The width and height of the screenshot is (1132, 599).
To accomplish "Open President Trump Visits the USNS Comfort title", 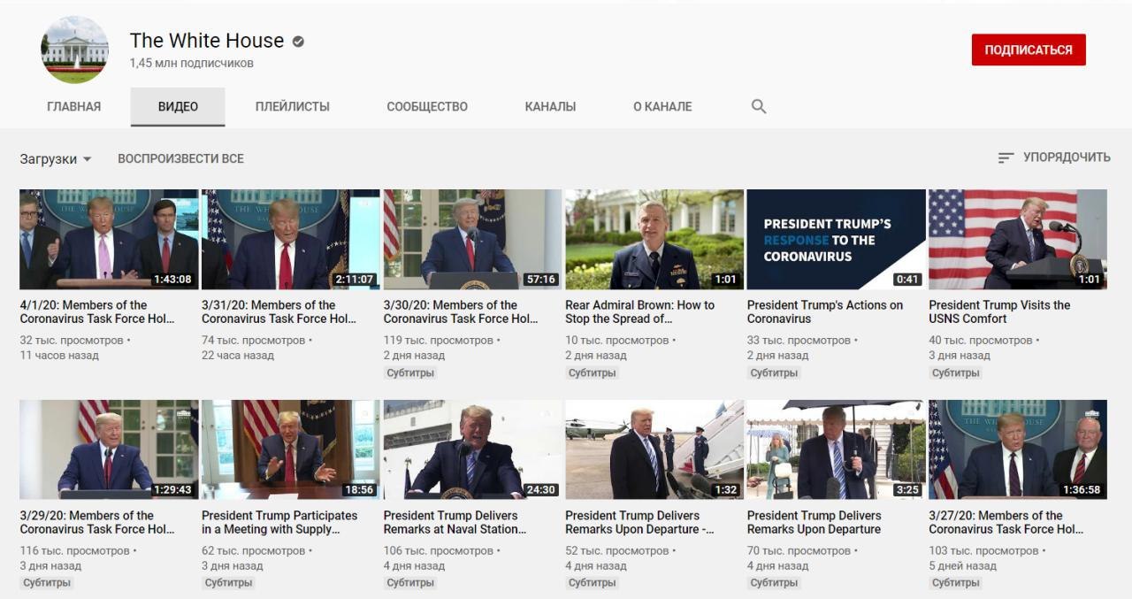I will pos(999,311).
